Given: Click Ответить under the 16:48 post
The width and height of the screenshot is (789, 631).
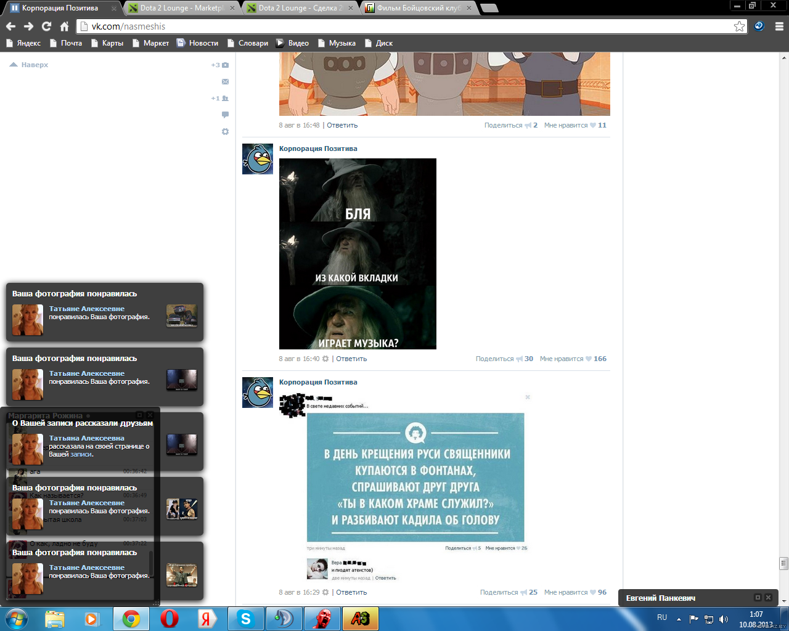Looking at the screenshot, I should (342, 125).
